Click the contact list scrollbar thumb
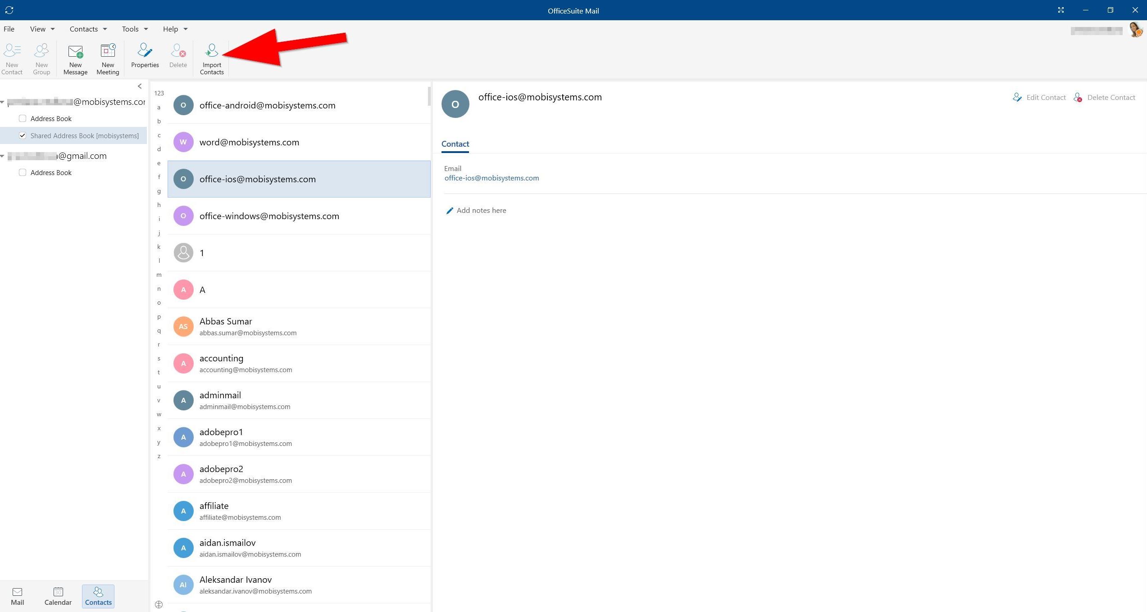The height and width of the screenshot is (612, 1147). click(x=429, y=96)
